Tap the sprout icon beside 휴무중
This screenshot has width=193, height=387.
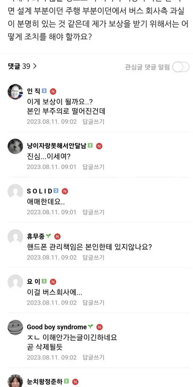click(x=49, y=236)
